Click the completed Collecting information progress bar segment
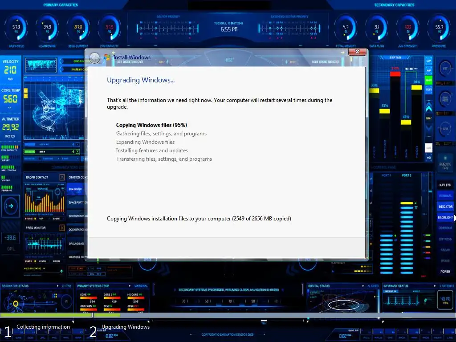456x342 pixels. click(46, 315)
